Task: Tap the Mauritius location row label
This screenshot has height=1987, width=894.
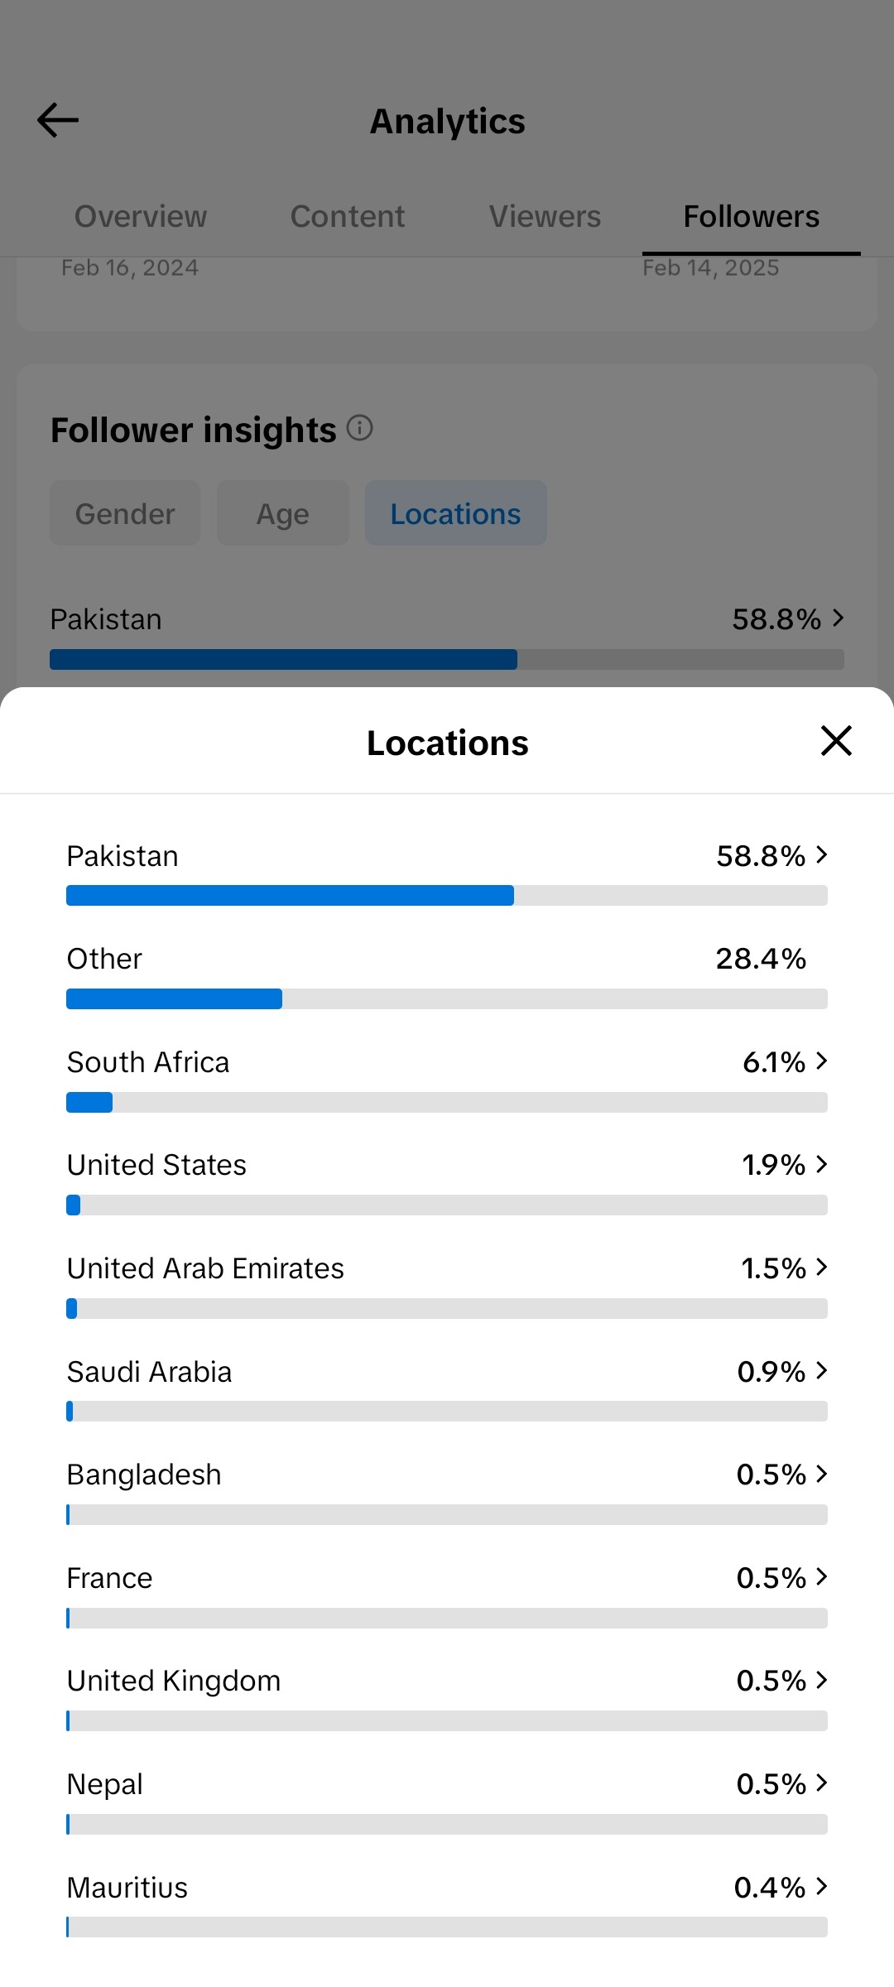Action: pyautogui.click(x=127, y=1888)
